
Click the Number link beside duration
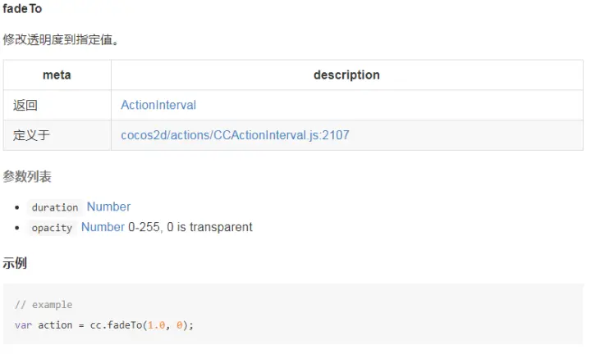108,206
